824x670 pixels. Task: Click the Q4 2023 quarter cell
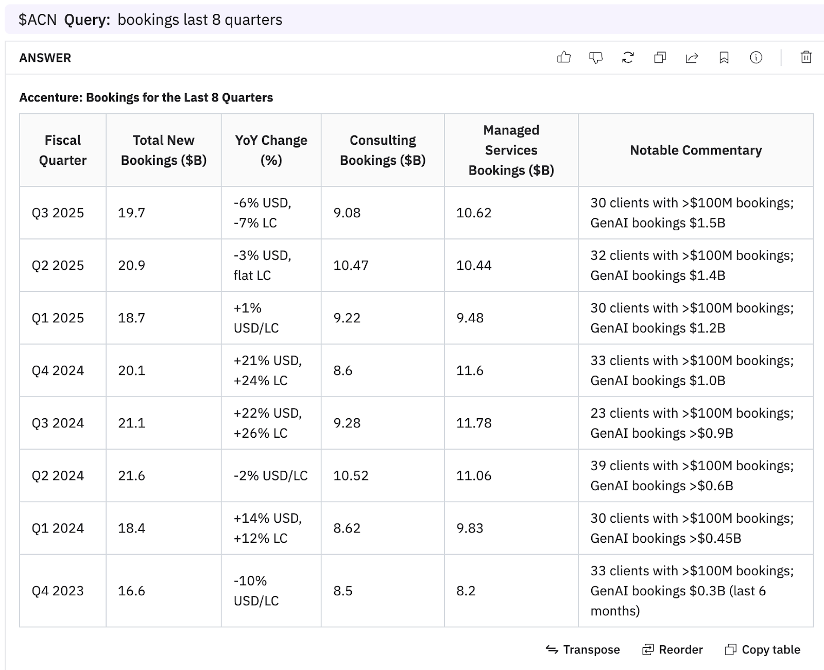(x=58, y=591)
